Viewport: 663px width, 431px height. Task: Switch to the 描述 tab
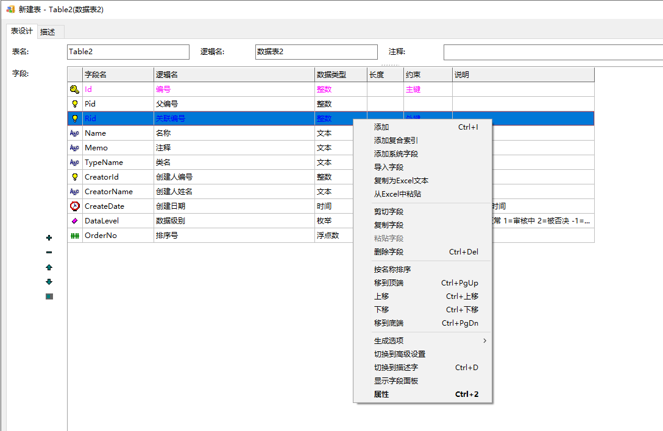48,32
